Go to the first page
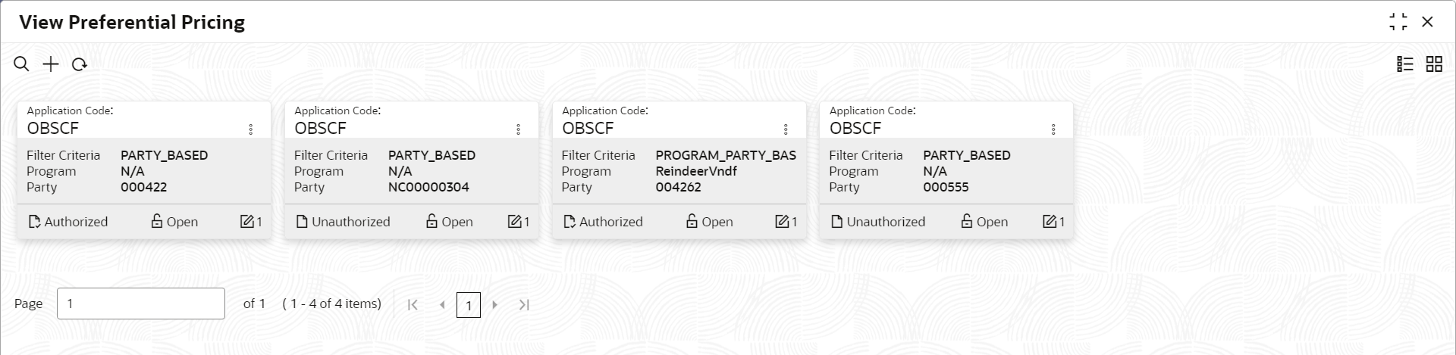Screen dimensions: 1456x355 tap(413, 304)
